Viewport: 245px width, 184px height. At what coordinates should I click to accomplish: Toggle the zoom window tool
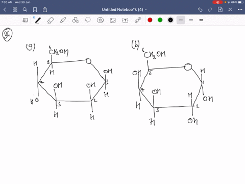pos(25,20)
